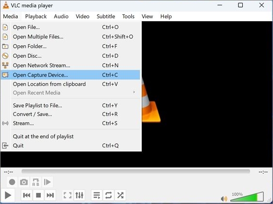Click the Stop playback button
273x204 pixels.
click(38, 195)
